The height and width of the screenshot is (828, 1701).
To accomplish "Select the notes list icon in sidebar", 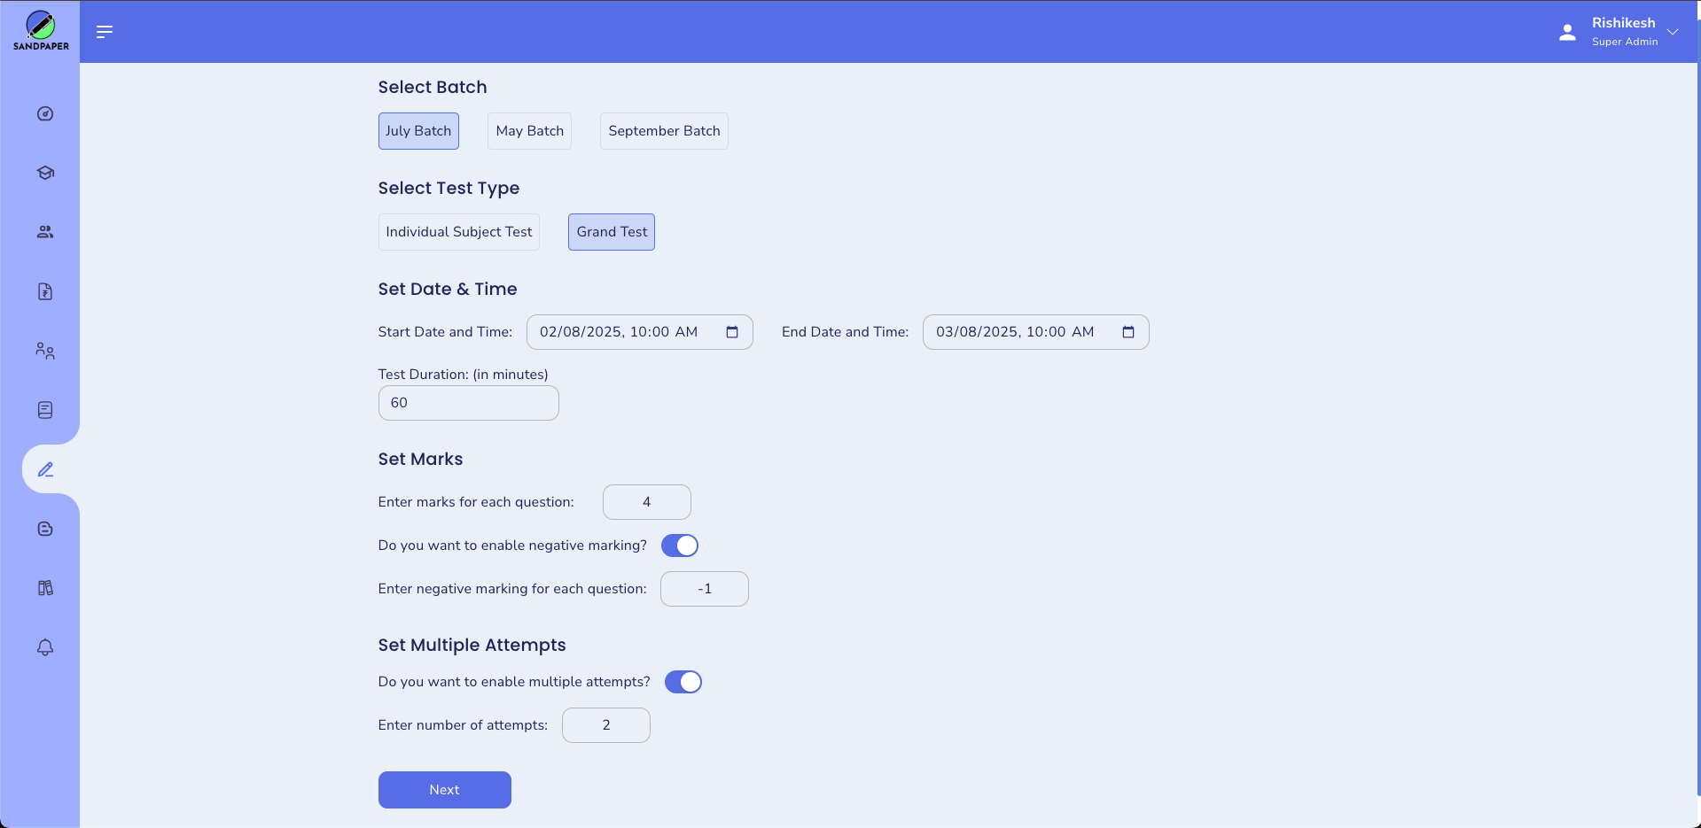I will click(44, 410).
